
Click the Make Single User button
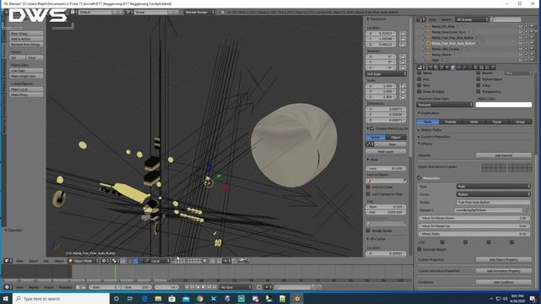[x=26, y=76]
